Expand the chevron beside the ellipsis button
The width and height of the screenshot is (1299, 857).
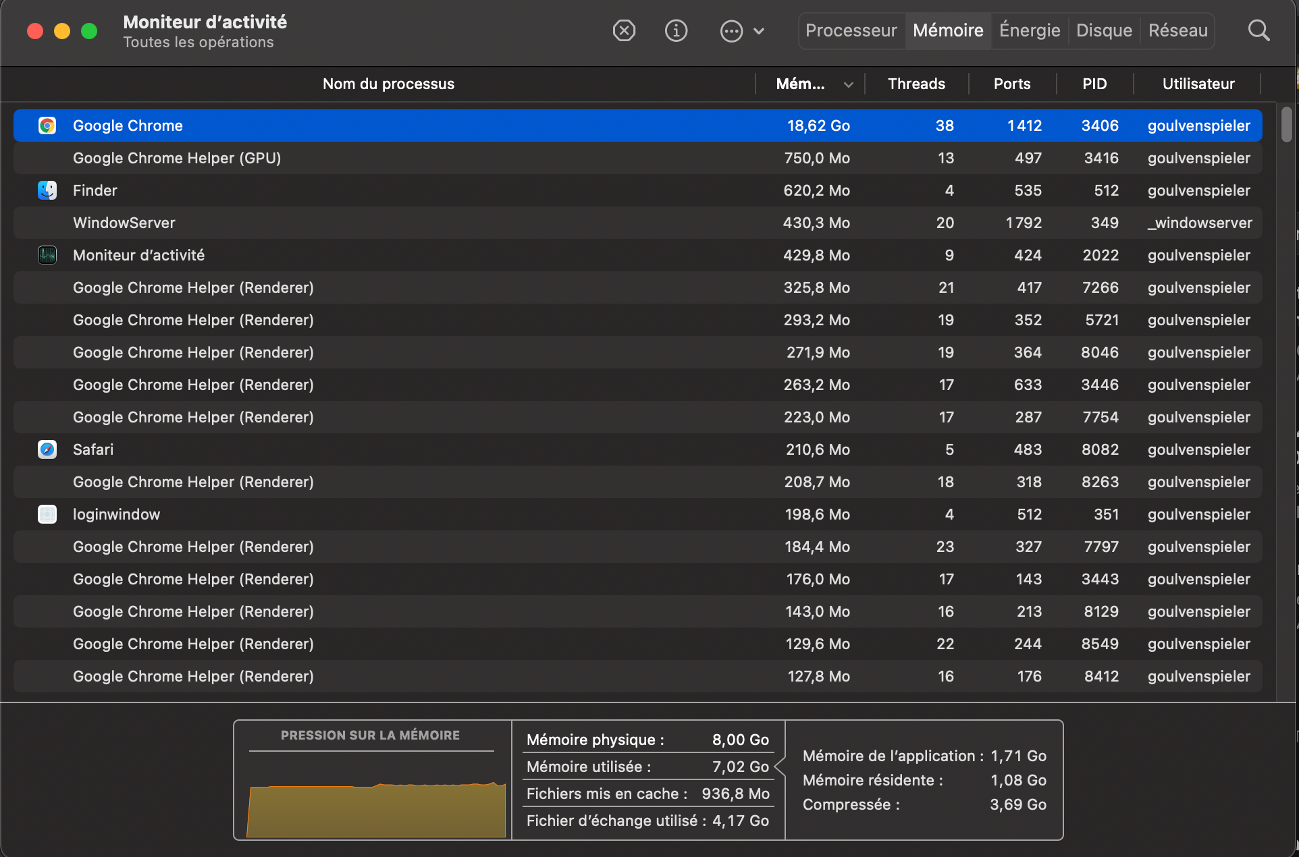pos(759,31)
